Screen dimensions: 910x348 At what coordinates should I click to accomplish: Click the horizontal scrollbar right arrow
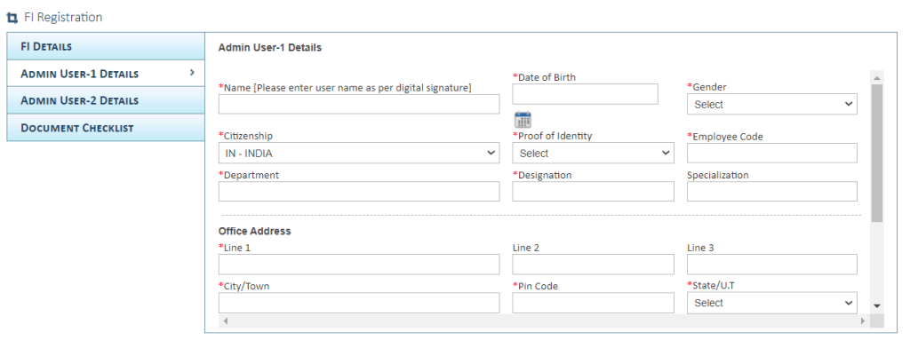(x=863, y=320)
